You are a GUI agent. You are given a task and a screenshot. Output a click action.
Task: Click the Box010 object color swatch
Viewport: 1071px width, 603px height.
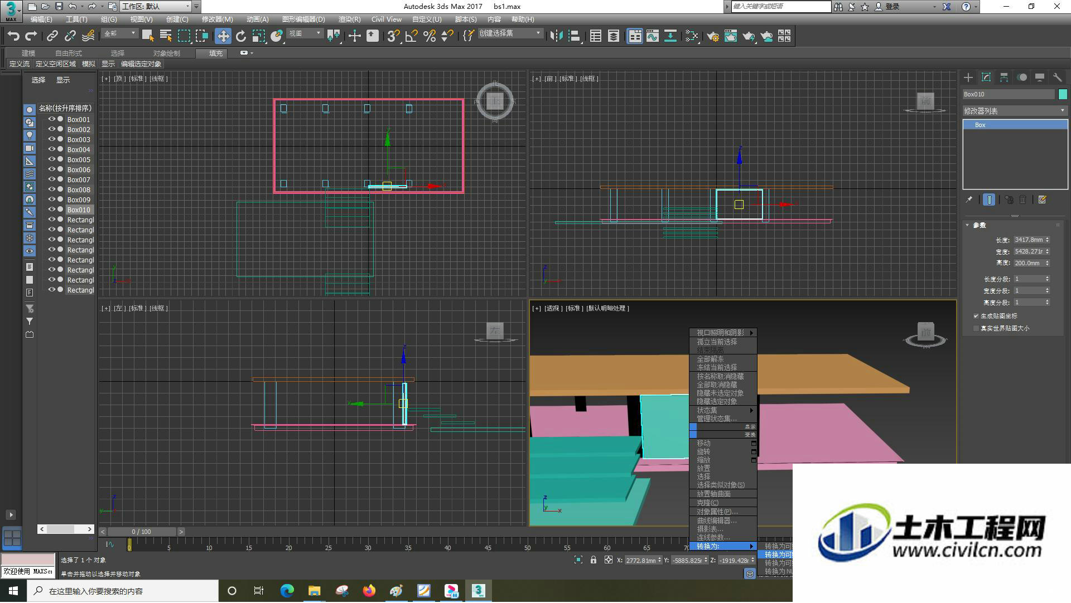pos(1063,94)
